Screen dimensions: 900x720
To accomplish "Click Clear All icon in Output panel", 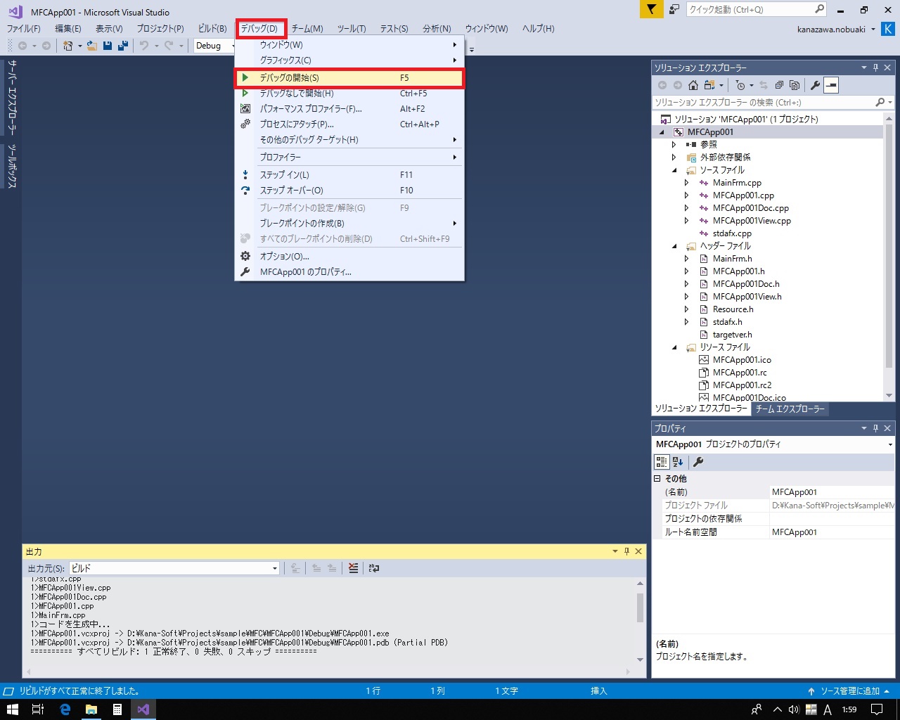I will pos(353,568).
